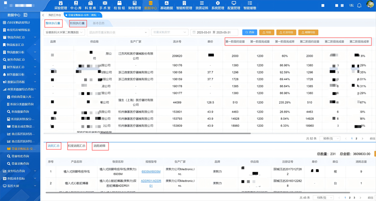Collapse the sidebar with 数据中心 fold icon
Image resolution: width=376 pixels, height=201 pixels.
[25, 15]
